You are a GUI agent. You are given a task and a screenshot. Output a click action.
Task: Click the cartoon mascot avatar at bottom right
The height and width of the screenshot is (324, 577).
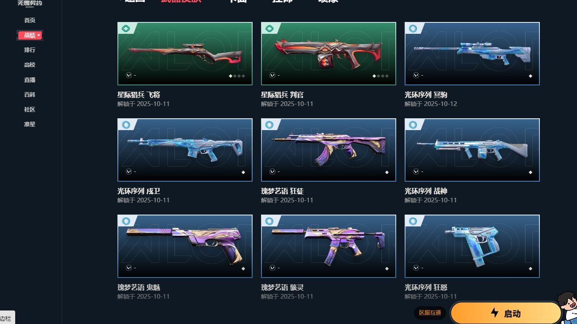[x=567, y=307]
